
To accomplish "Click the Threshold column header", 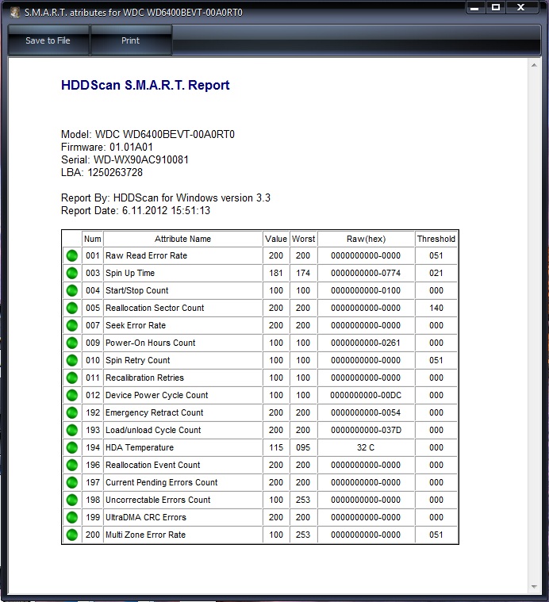I will (436, 239).
